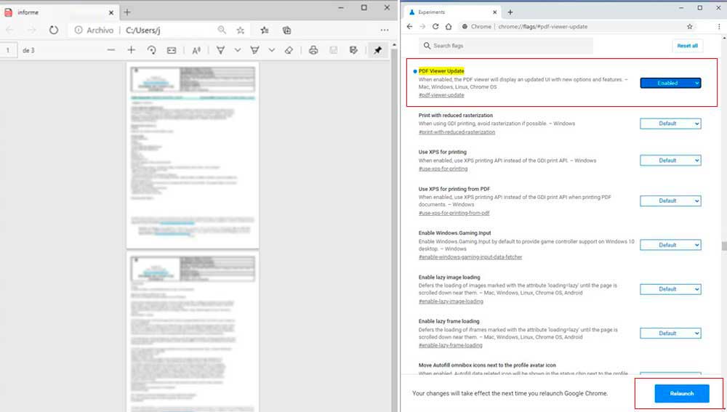
Task: Close the Experiments tab in Chrome
Action: tap(494, 12)
